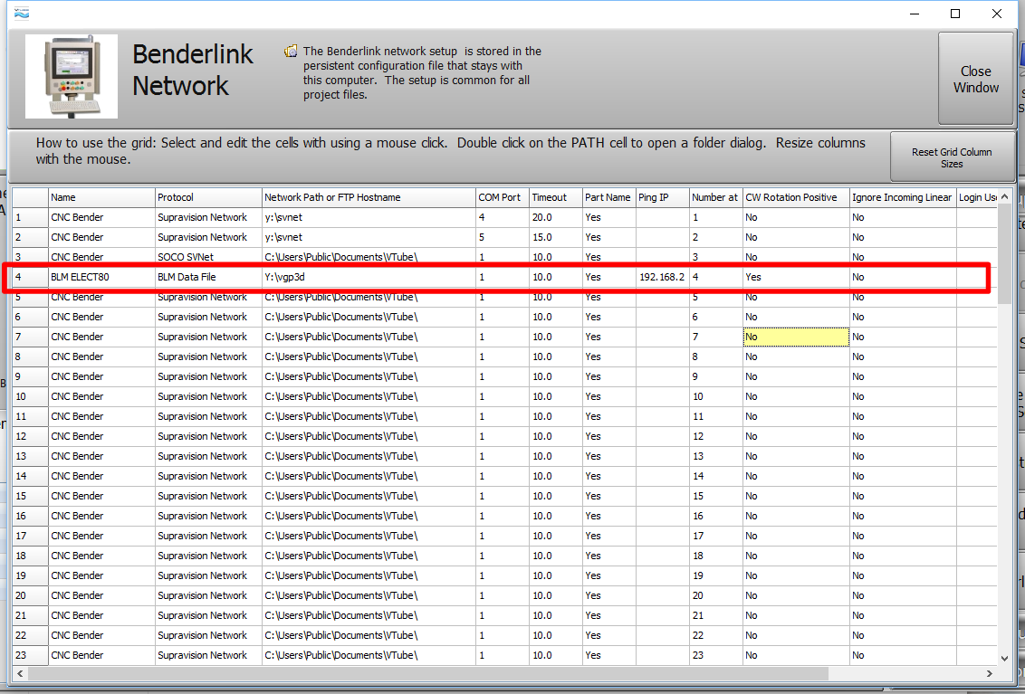Click the Protocol column header

click(x=208, y=197)
